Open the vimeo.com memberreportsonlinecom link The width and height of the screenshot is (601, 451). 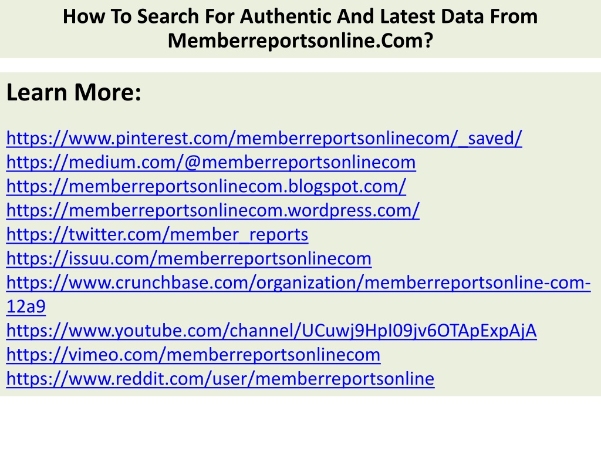tap(193, 355)
